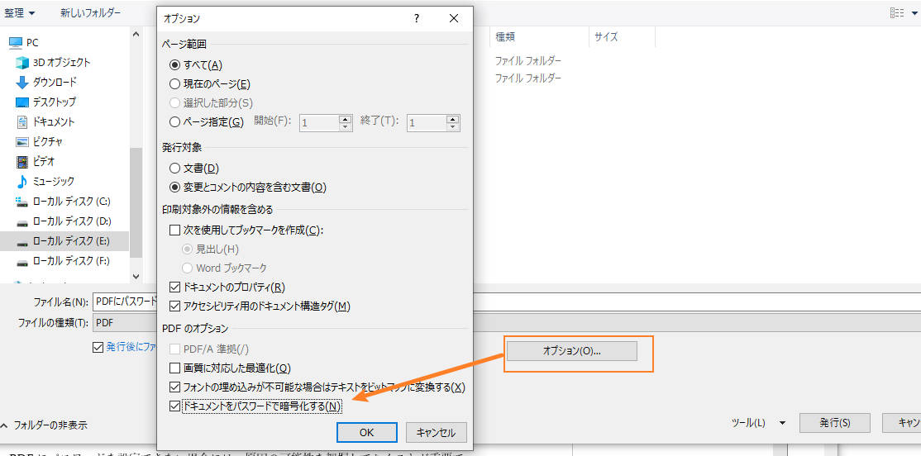Toggle ドキュメントをパスワードで暗号化する(N) checkbox
The width and height of the screenshot is (921, 456).
click(x=174, y=406)
